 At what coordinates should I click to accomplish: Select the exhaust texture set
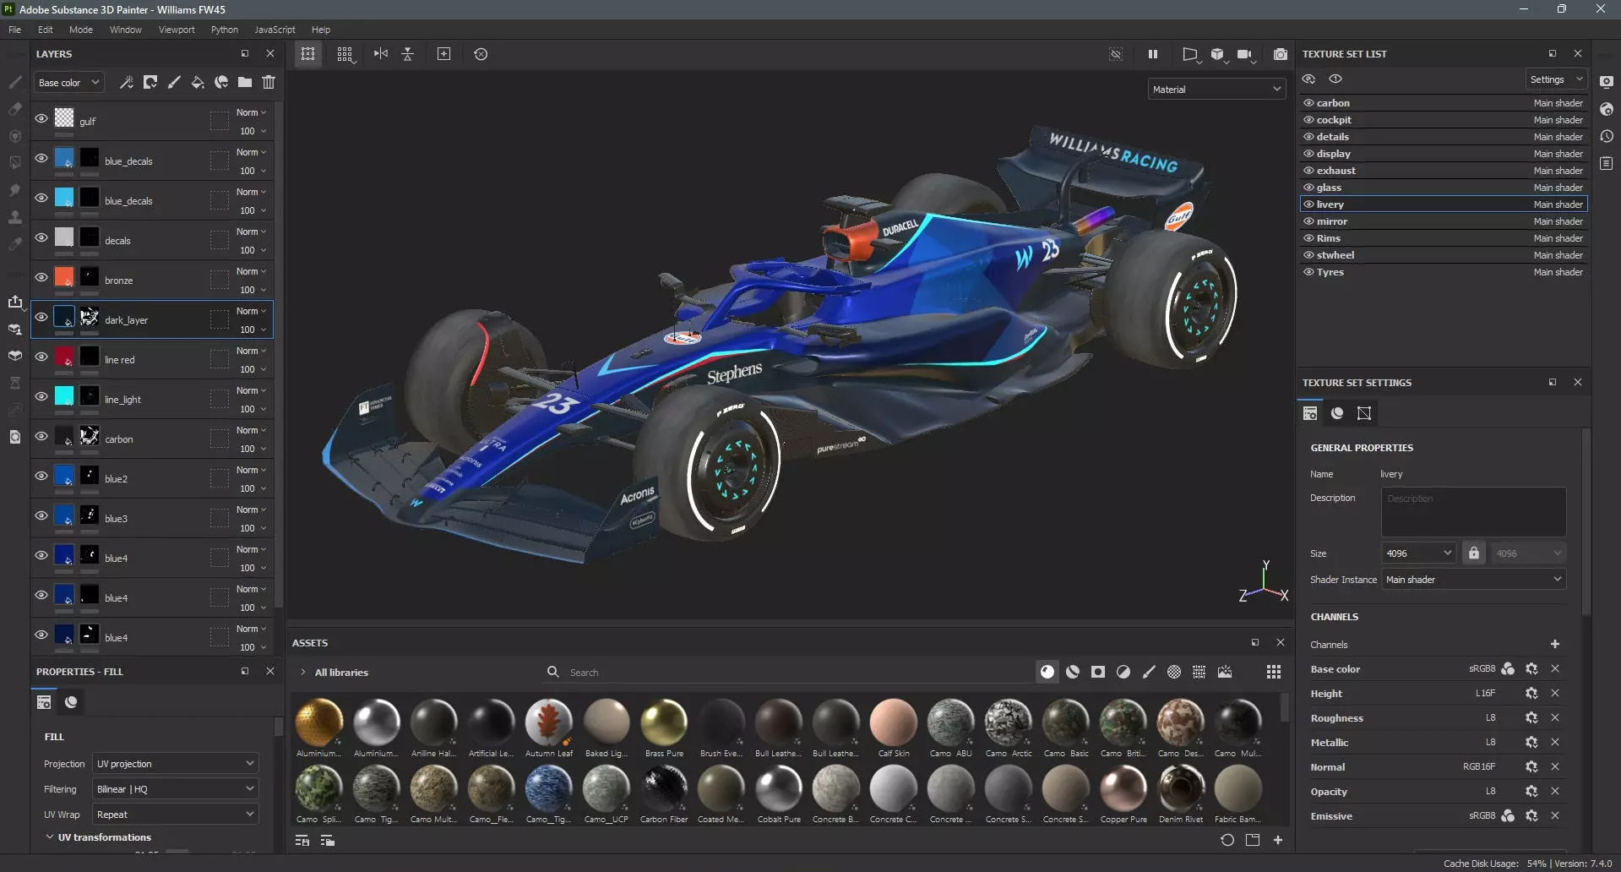pos(1444,171)
